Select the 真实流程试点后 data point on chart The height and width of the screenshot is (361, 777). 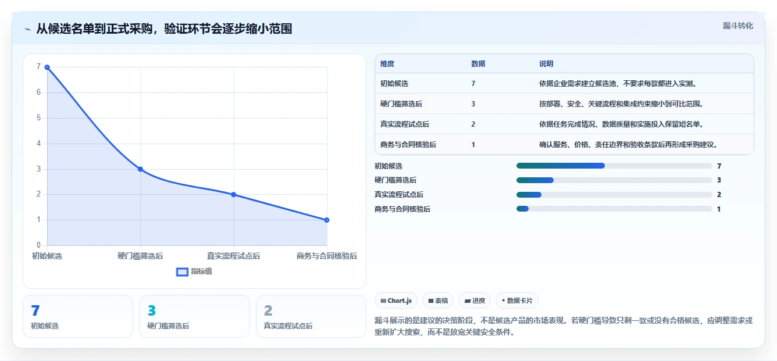pyautogui.click(x=233, y=195)
